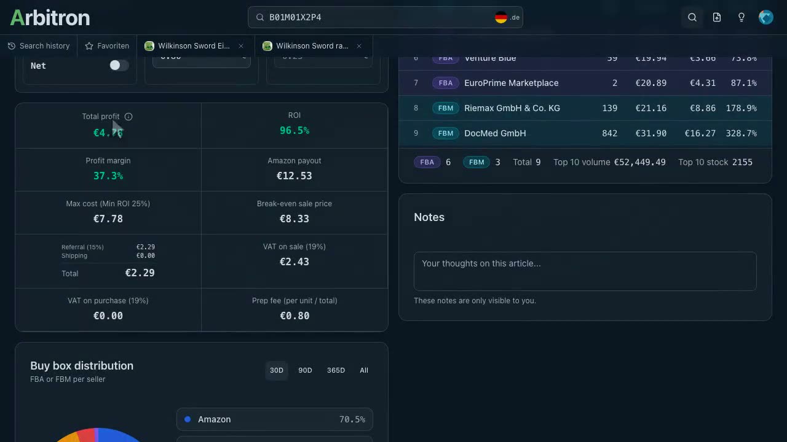Click EuroPrime Marketplace seller row
787x442 pixels.
585,83
